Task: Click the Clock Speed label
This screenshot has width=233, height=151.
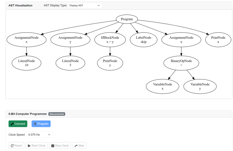Action: coord(16,135)
